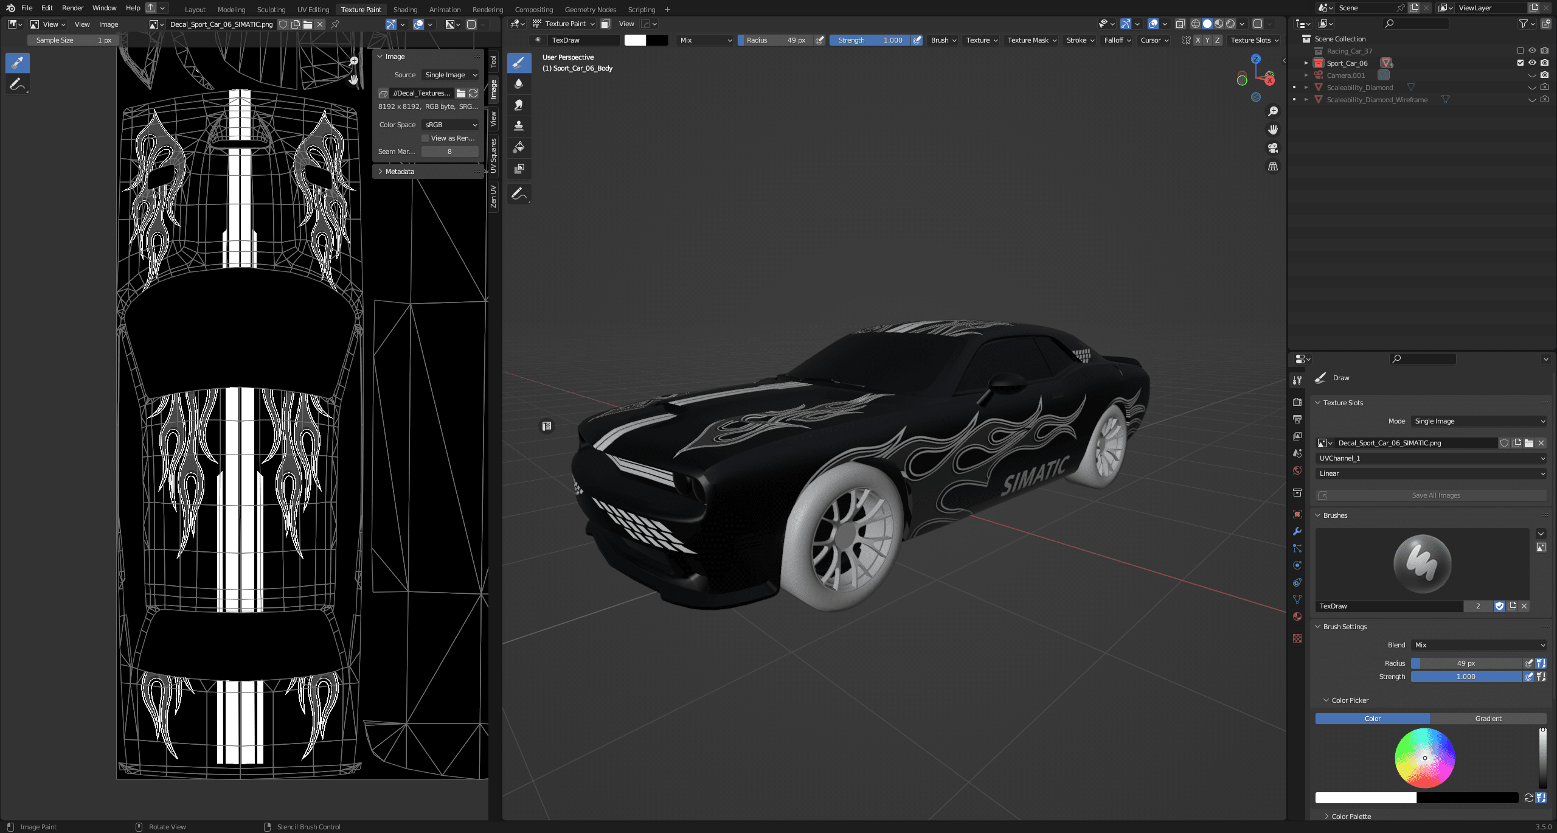This screenshot has height=833, width=1557.
Task: Select the Mask tool in viewport toolbar
Action: [519, 169]
